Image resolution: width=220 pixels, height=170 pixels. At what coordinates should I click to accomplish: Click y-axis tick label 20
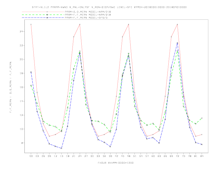[21, 59]
